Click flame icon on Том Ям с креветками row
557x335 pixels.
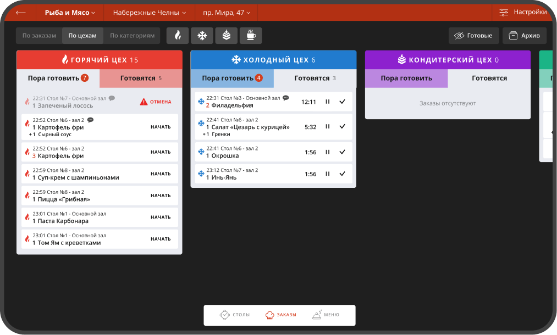point(27,239)
